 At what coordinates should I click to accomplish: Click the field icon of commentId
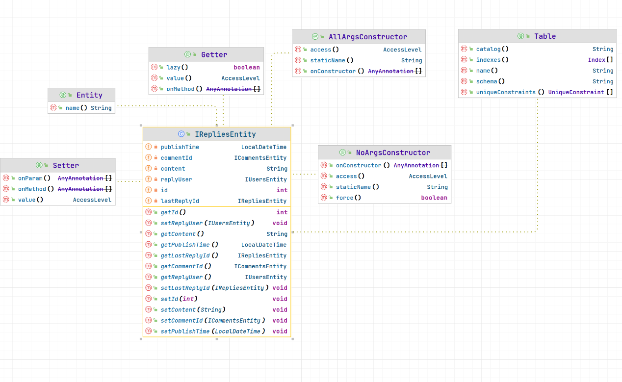click(148, 157)
